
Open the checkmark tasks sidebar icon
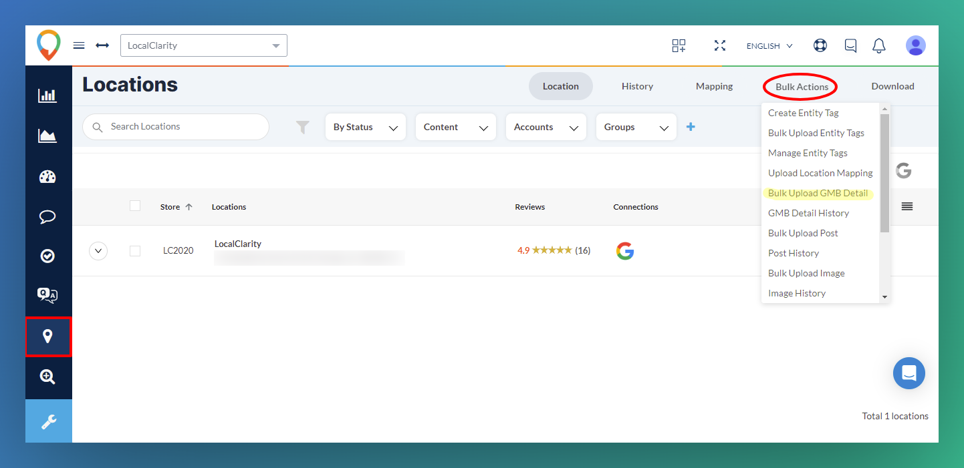tap(47, 256)
